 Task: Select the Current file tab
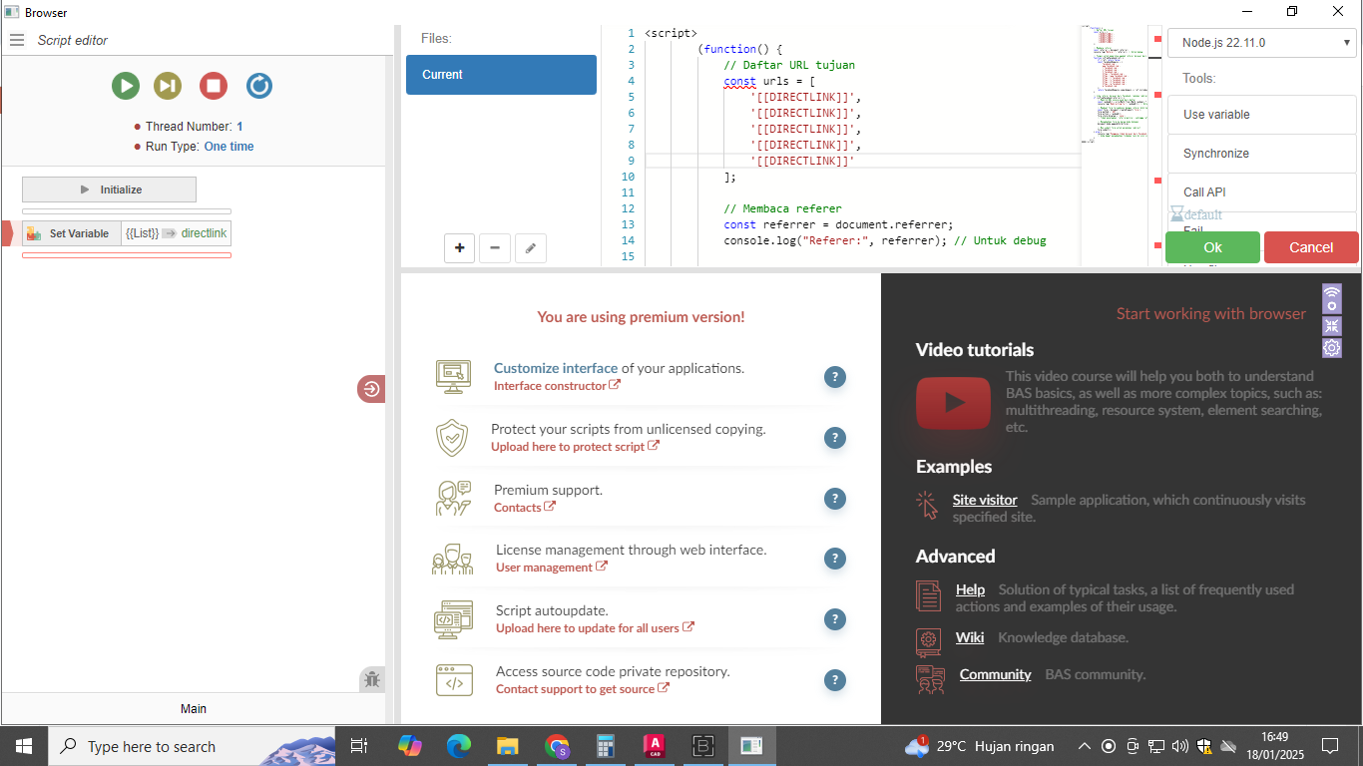click(x=501, y=75)
